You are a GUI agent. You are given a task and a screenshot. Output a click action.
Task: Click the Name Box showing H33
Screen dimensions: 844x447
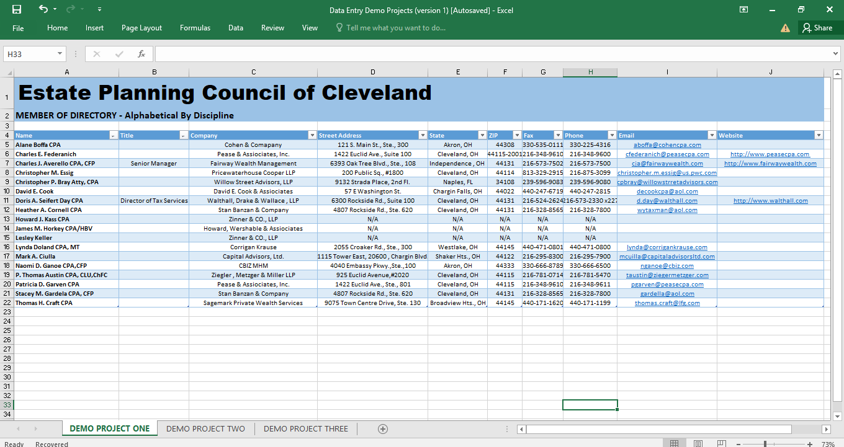coord(30,54)
